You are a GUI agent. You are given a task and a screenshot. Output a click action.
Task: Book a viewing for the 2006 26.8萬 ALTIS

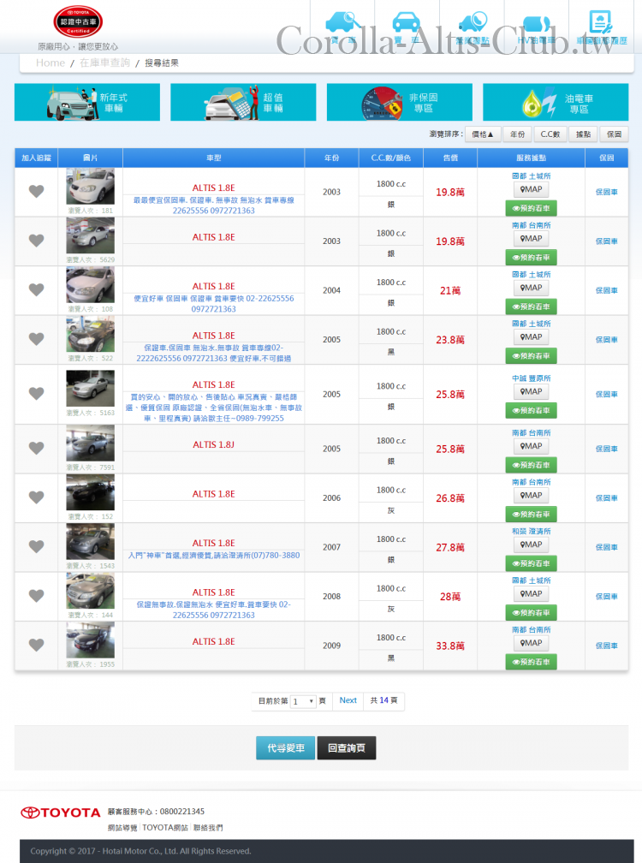531,514
